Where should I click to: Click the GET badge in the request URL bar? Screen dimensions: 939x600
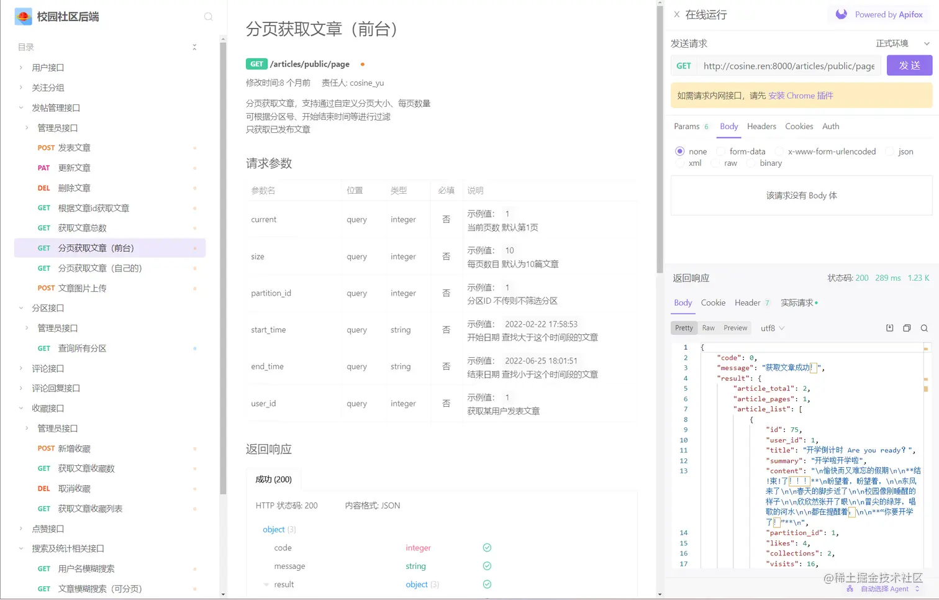[x=684, y=66]
